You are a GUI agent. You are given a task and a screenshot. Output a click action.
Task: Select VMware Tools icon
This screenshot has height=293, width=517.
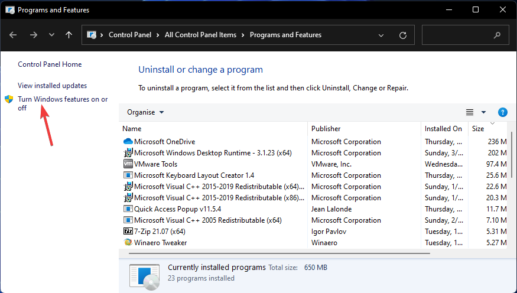(128, 164)
